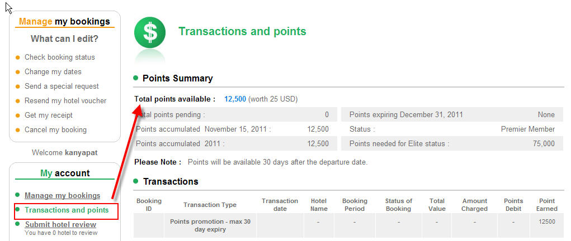Click the Booking ID column header
Image resolution: width=571 pixels, height=241 pixels.
[x=149, y=205]
